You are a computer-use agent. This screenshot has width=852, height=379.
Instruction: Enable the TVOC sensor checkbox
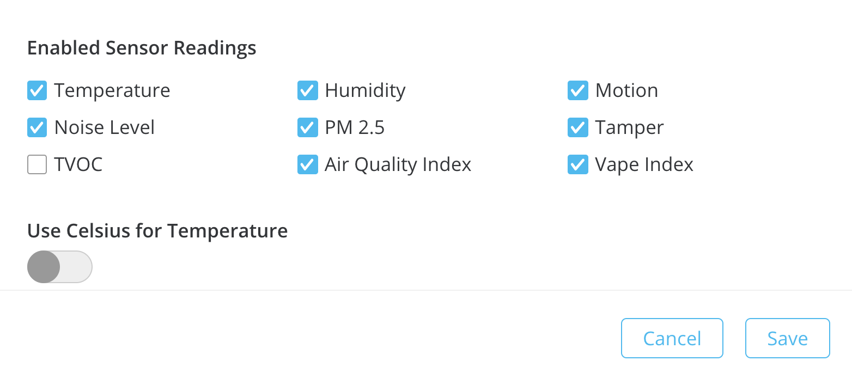click(x=36, y=164)
